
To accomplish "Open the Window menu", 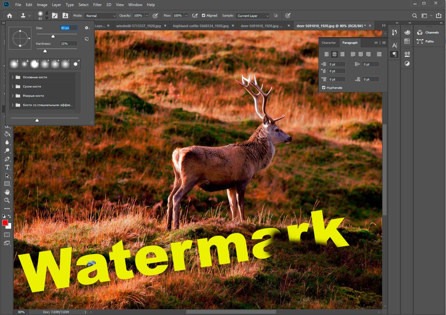I will tap(135, 5).
